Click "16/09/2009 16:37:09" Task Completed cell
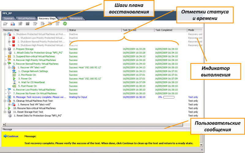The image size is (245, 153). point(166,79)
